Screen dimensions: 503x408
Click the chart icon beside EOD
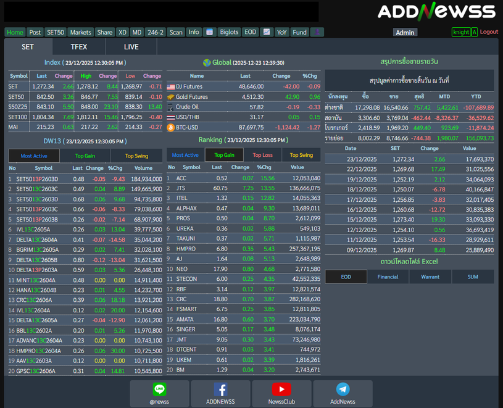click(x=267, y=32)
